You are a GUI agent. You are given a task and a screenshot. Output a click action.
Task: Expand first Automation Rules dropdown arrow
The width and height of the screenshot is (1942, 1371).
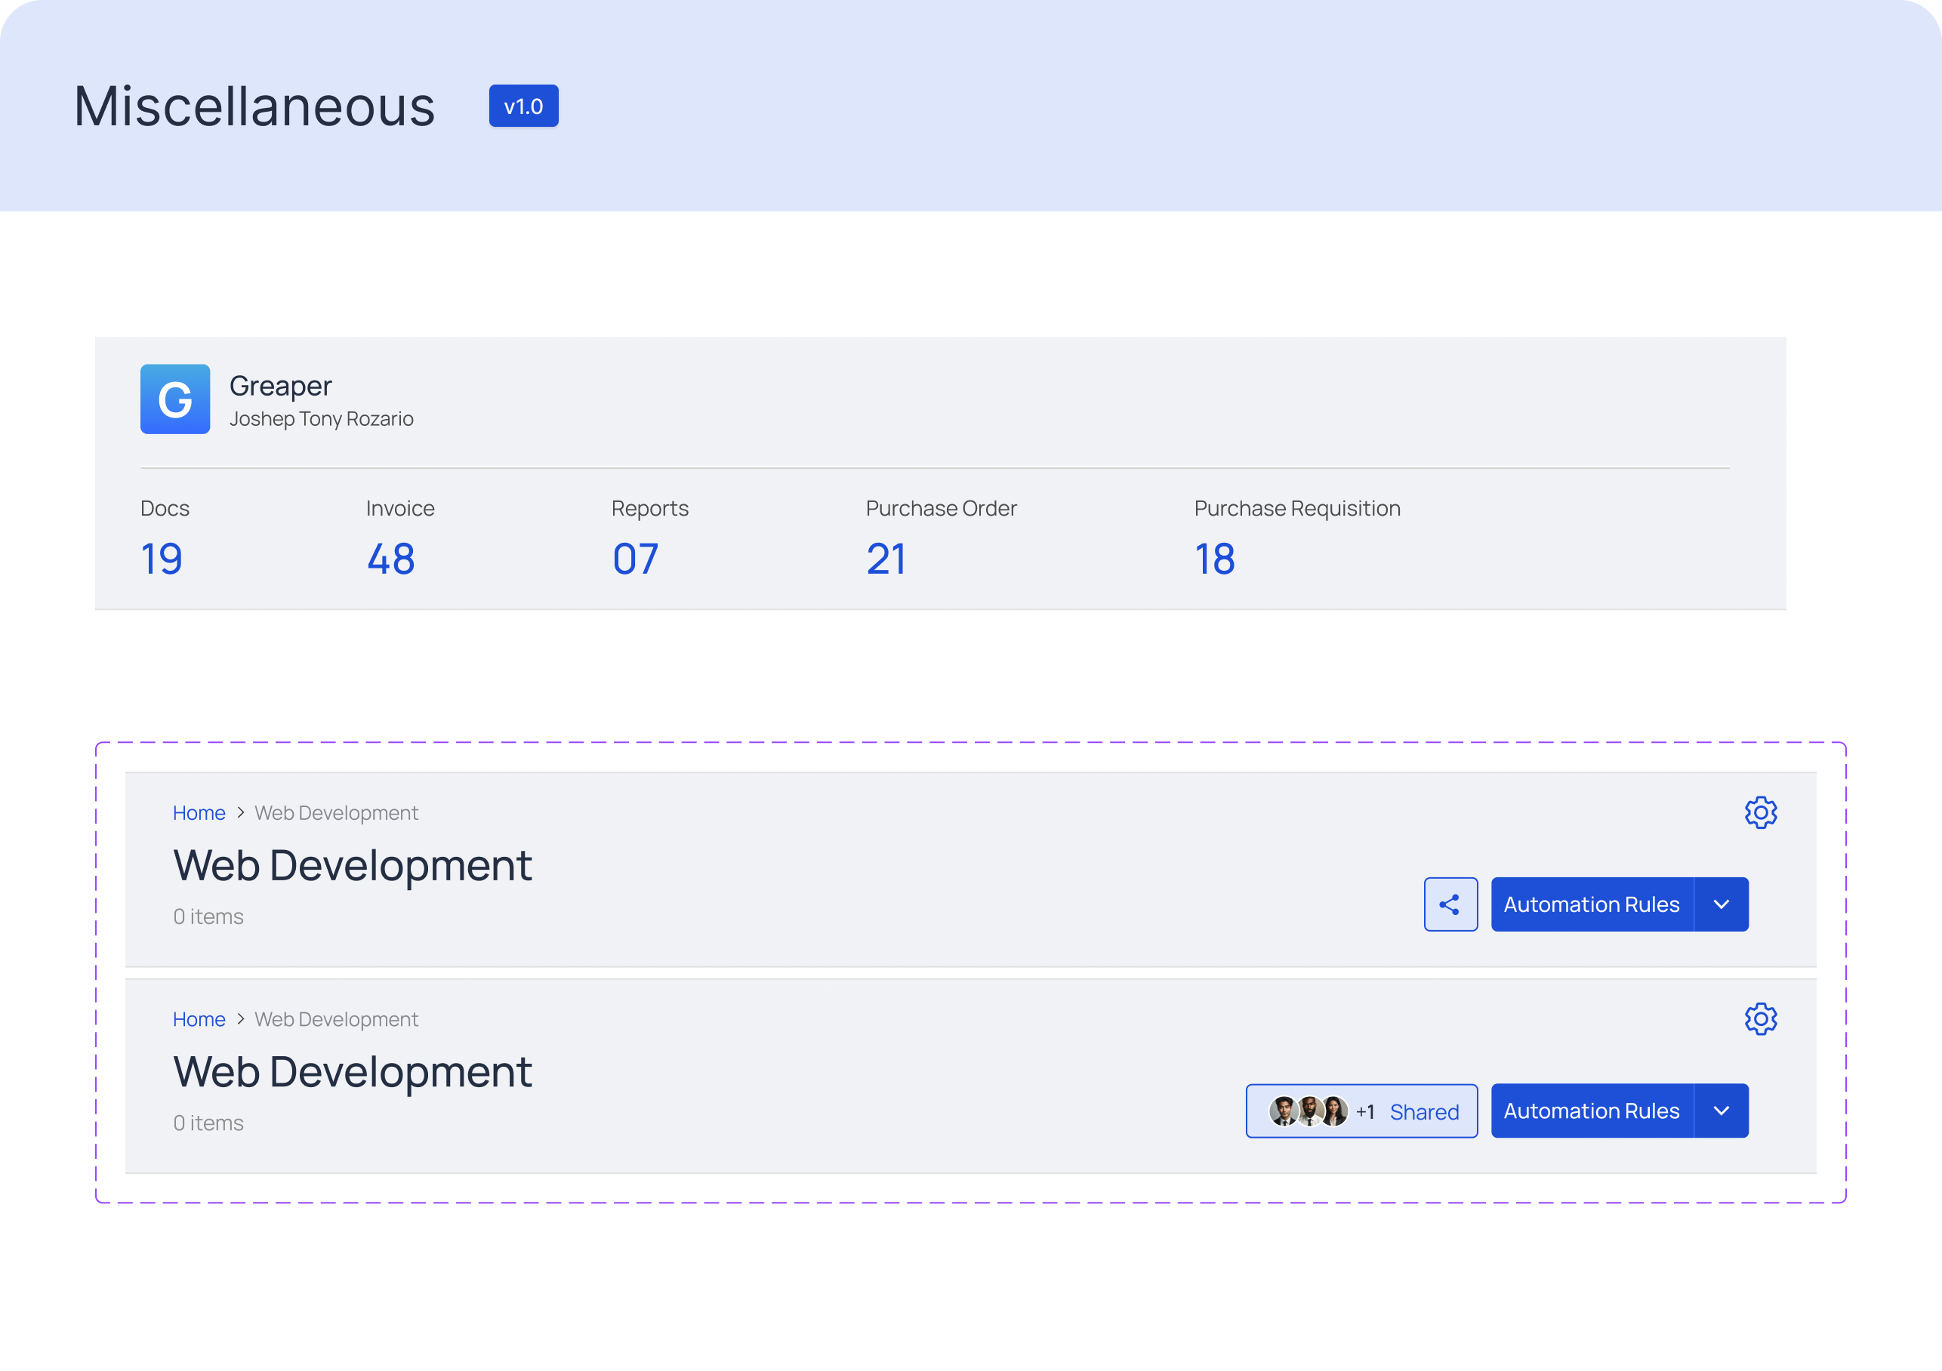tap(1722, 904)
